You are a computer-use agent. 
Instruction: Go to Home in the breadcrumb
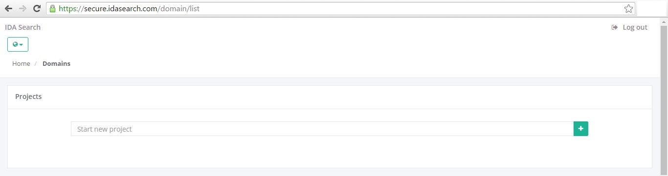(21, 64)
